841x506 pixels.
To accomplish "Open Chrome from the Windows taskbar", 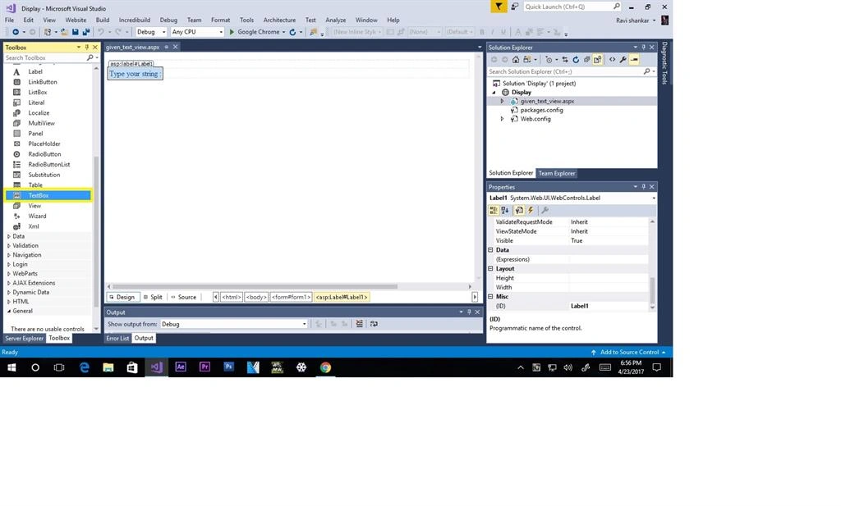I will click(x=325, y=367).
